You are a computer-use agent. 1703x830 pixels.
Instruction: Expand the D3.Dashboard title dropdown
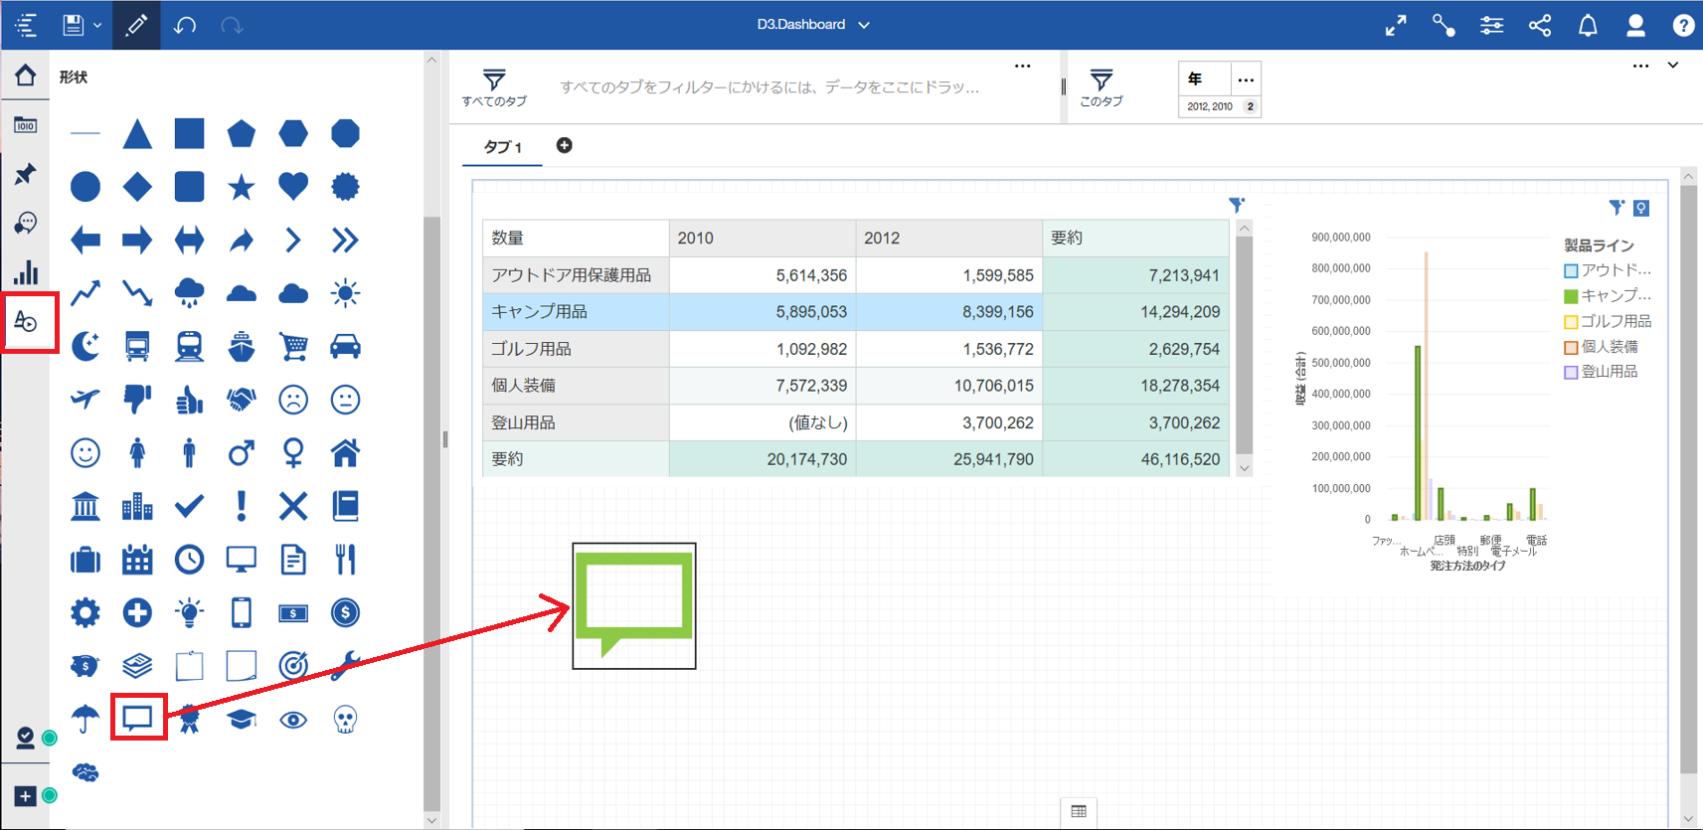864,25
